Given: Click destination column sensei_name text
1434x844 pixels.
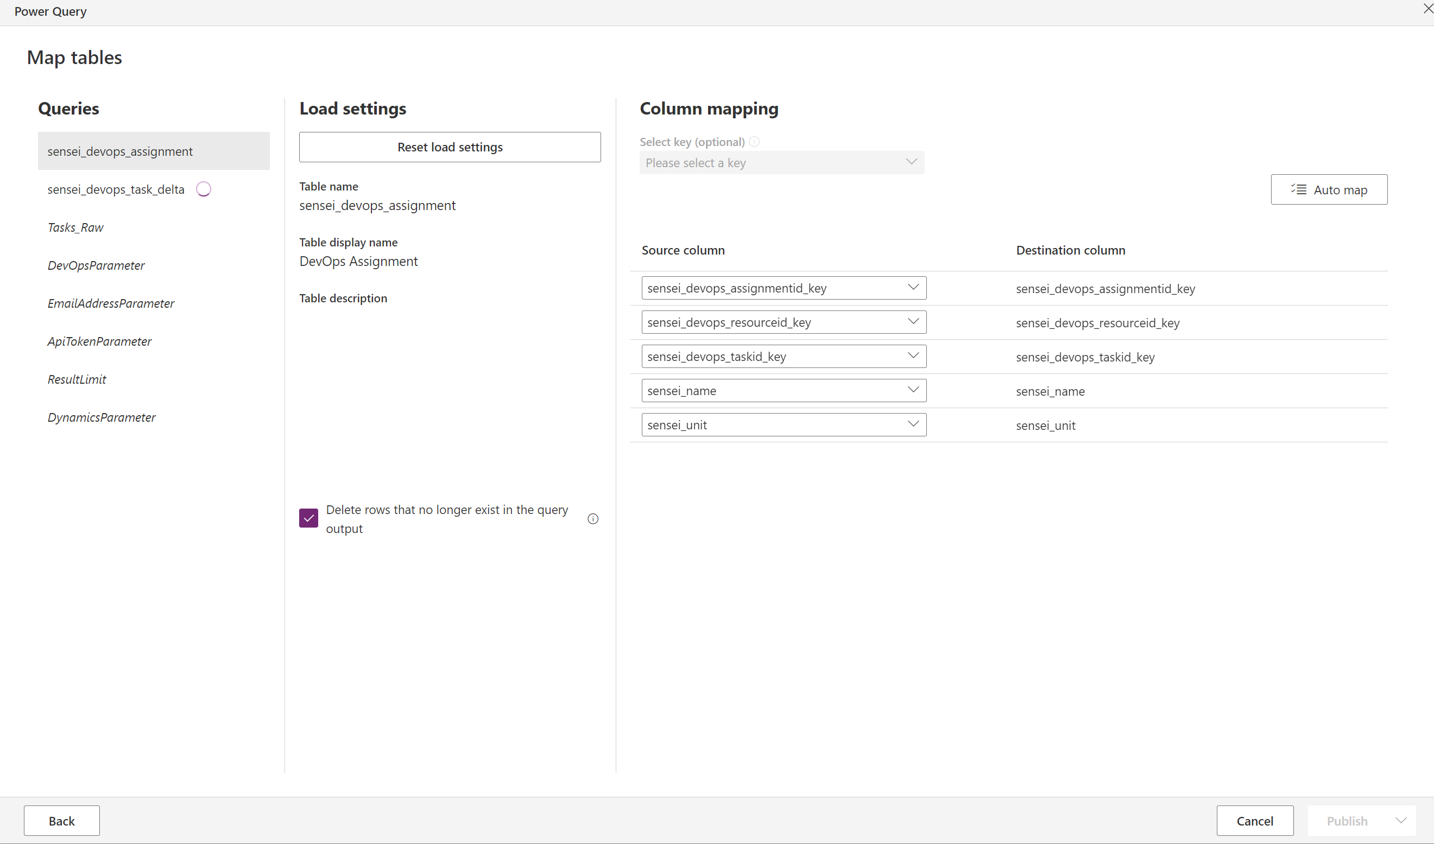Looking at the screenshot, I should [x=1050, y=391].
